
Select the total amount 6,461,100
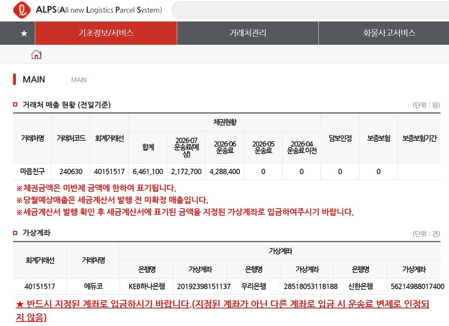coord(148,171)
